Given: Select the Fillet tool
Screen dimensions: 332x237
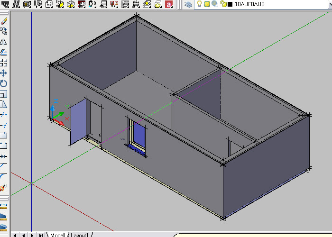Looking at the screenshot, I should pos(4,177).
